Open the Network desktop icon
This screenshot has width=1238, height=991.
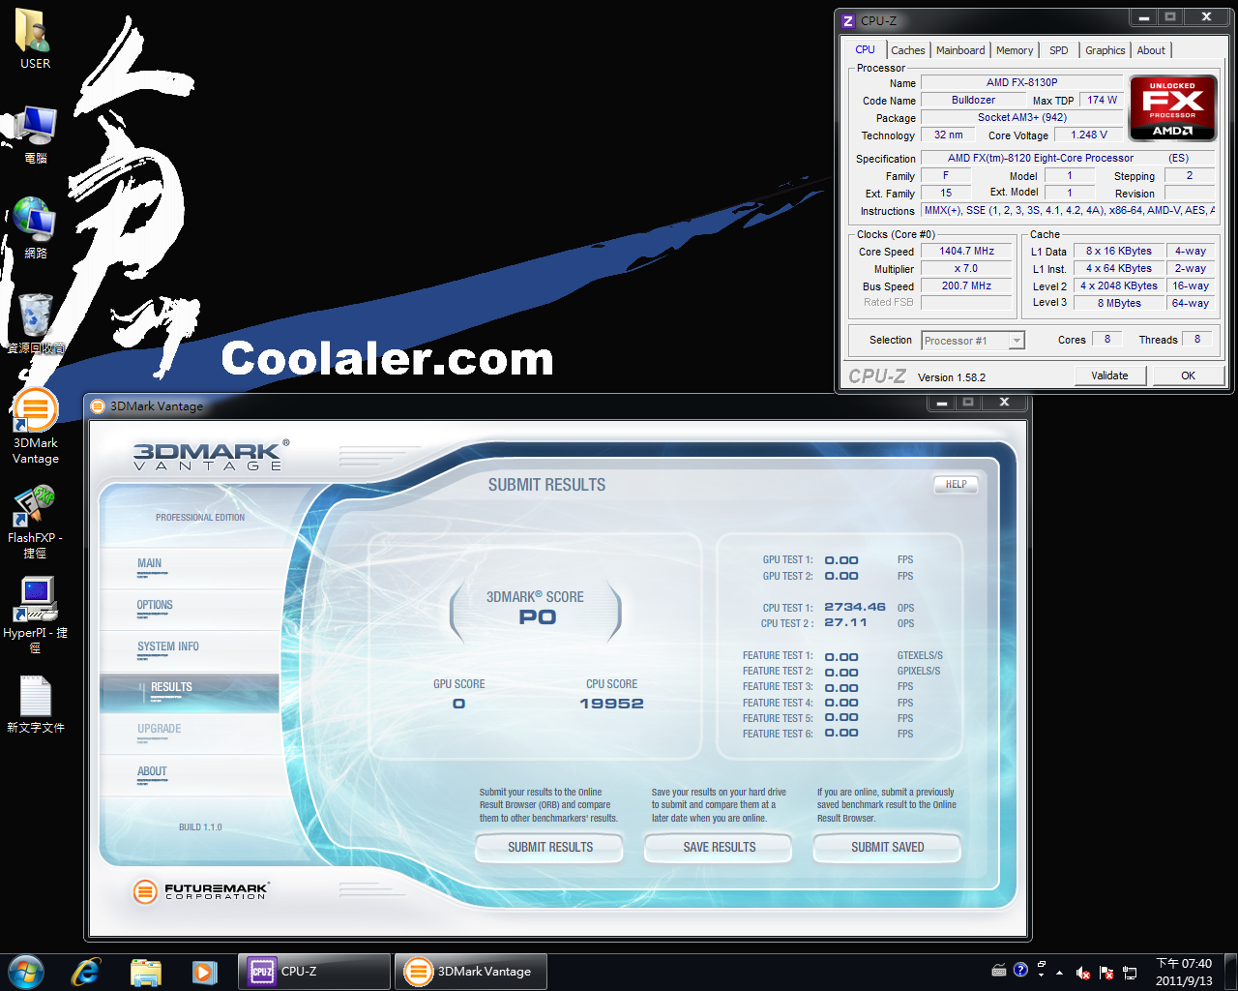tap(35, 228)
